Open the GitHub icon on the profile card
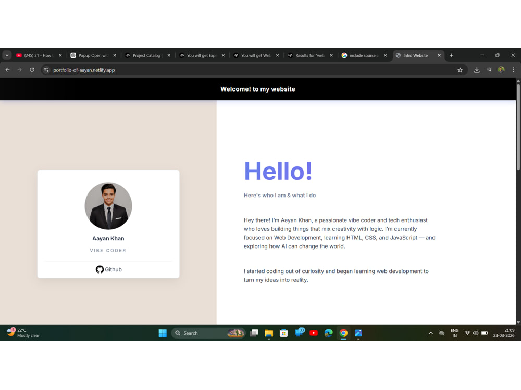Viewport: 521px width, 390px height. tap(100, 269)
